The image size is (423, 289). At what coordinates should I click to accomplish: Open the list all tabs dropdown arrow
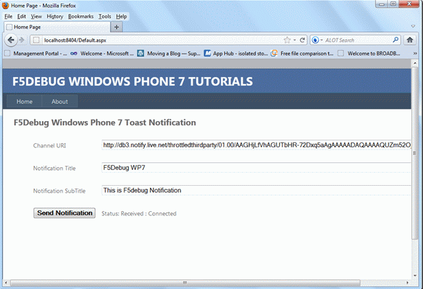click(x=413, y=26)
